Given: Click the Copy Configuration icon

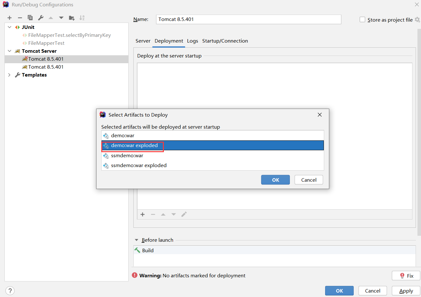Looking at the screenshot, I should tap(30, 18).
